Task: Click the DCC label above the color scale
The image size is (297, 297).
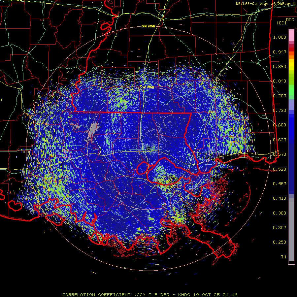Action: [x=290, y=20]
